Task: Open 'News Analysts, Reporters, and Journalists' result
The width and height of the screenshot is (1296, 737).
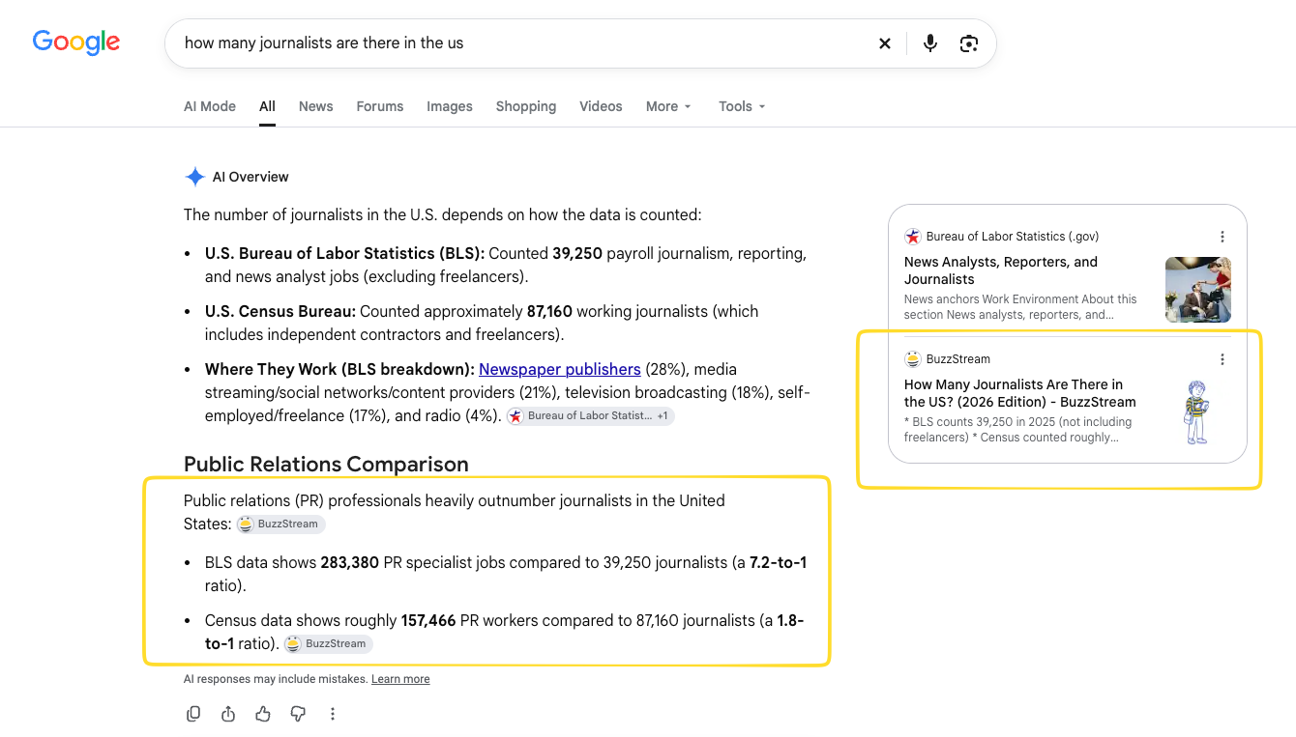Action: click(1001, 270)
